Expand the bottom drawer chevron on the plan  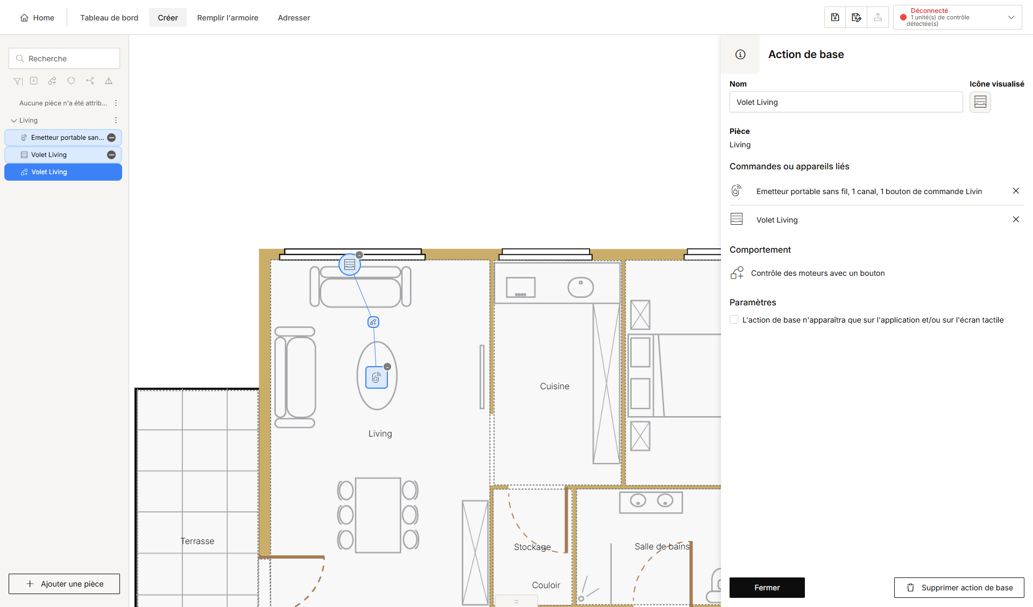coord(516,601)
